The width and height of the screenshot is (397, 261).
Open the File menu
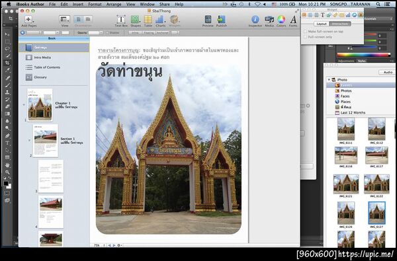point(52,4)
